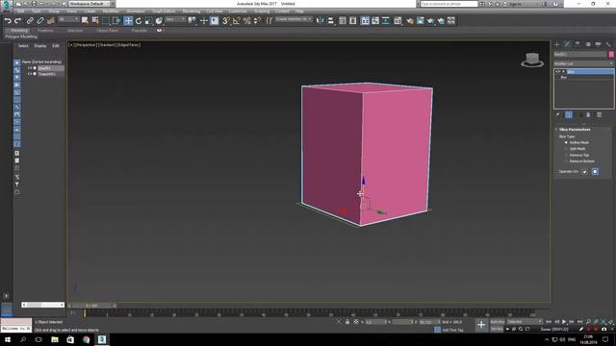The width and height of the screenshot is (616, 346).
Task: Open Render Setup dialog
Action: click(x=410, y=21)
